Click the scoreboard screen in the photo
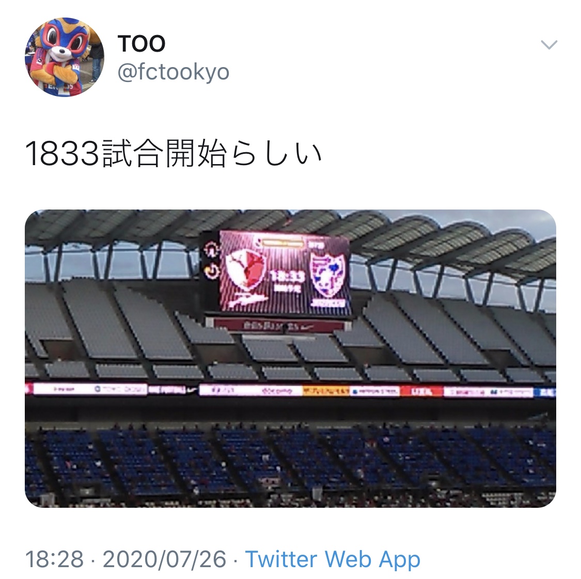581x579 pixels. coord(284,272)
